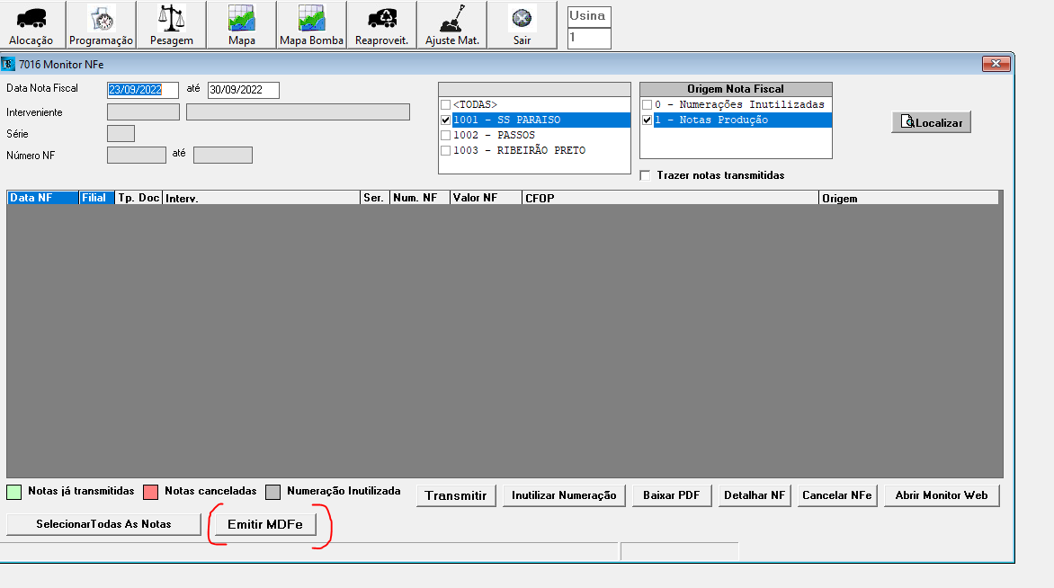Click the Inutilizar Numeração button
This screenshot has width=1054, height=588.
[x=564, y=495]
